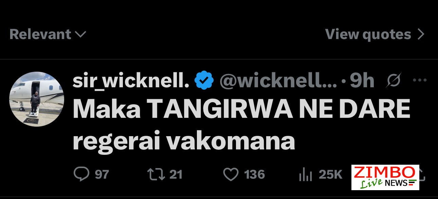Click the blue verified badge
This screenshot has width=438, height=199.
(204, 81)
